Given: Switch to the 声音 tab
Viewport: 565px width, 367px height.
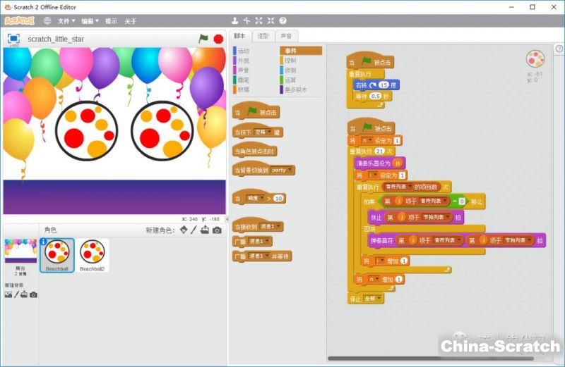Looking at the screenshot, I should click(x=285, y=36).
